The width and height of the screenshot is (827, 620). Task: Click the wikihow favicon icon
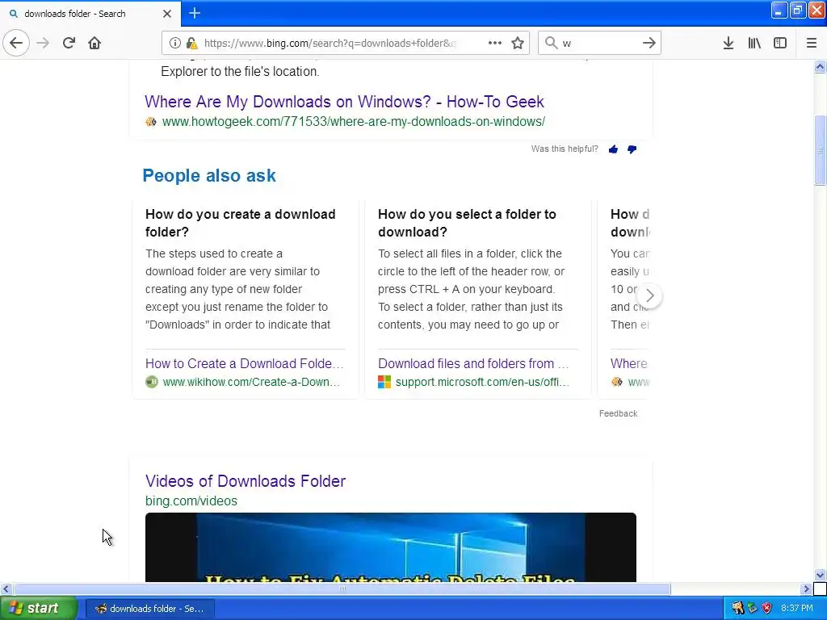click(x=152, y=382)
